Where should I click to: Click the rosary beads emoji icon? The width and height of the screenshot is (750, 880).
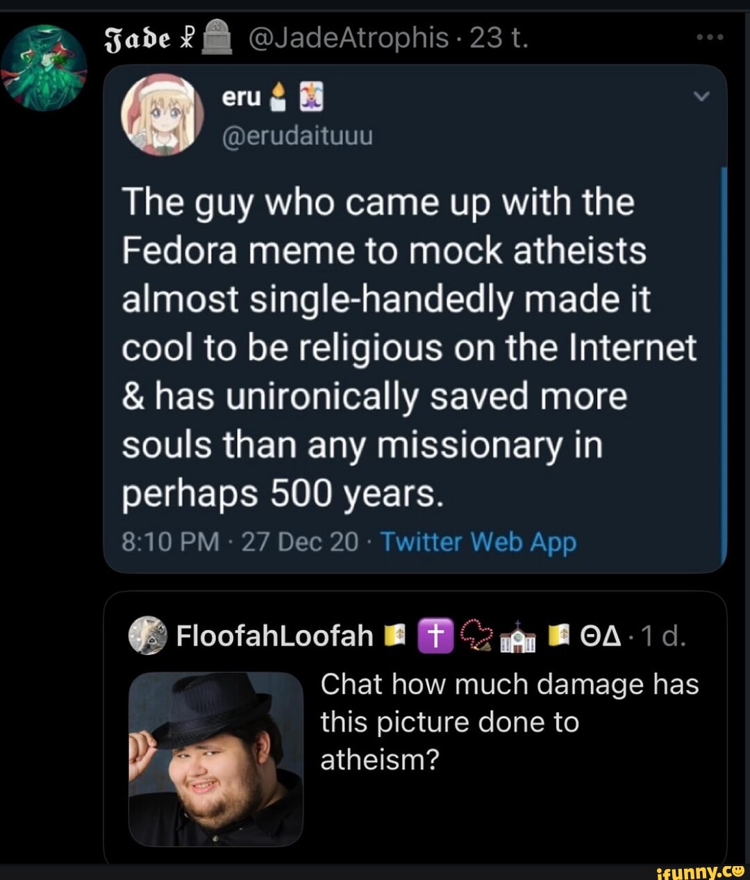(477, 636)
